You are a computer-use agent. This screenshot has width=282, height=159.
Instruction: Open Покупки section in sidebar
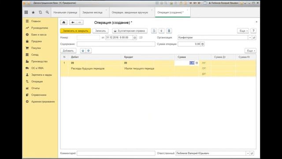(x=36, y=48)
